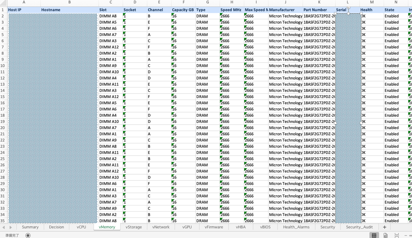Screen dimensions: 412x238
Task: Select column L header
Action: point(347,2)
